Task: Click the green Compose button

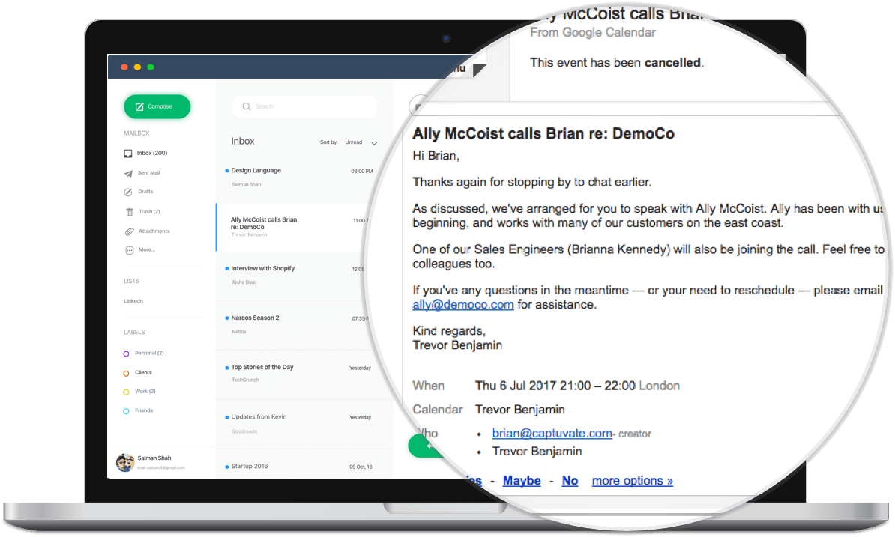Action: (157, 106)
